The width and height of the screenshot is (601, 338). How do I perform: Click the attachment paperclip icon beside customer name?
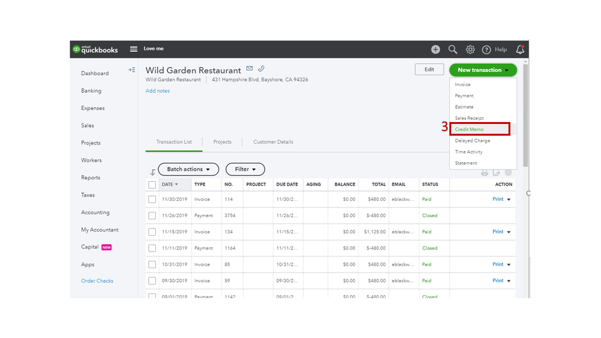pos(261,68)
